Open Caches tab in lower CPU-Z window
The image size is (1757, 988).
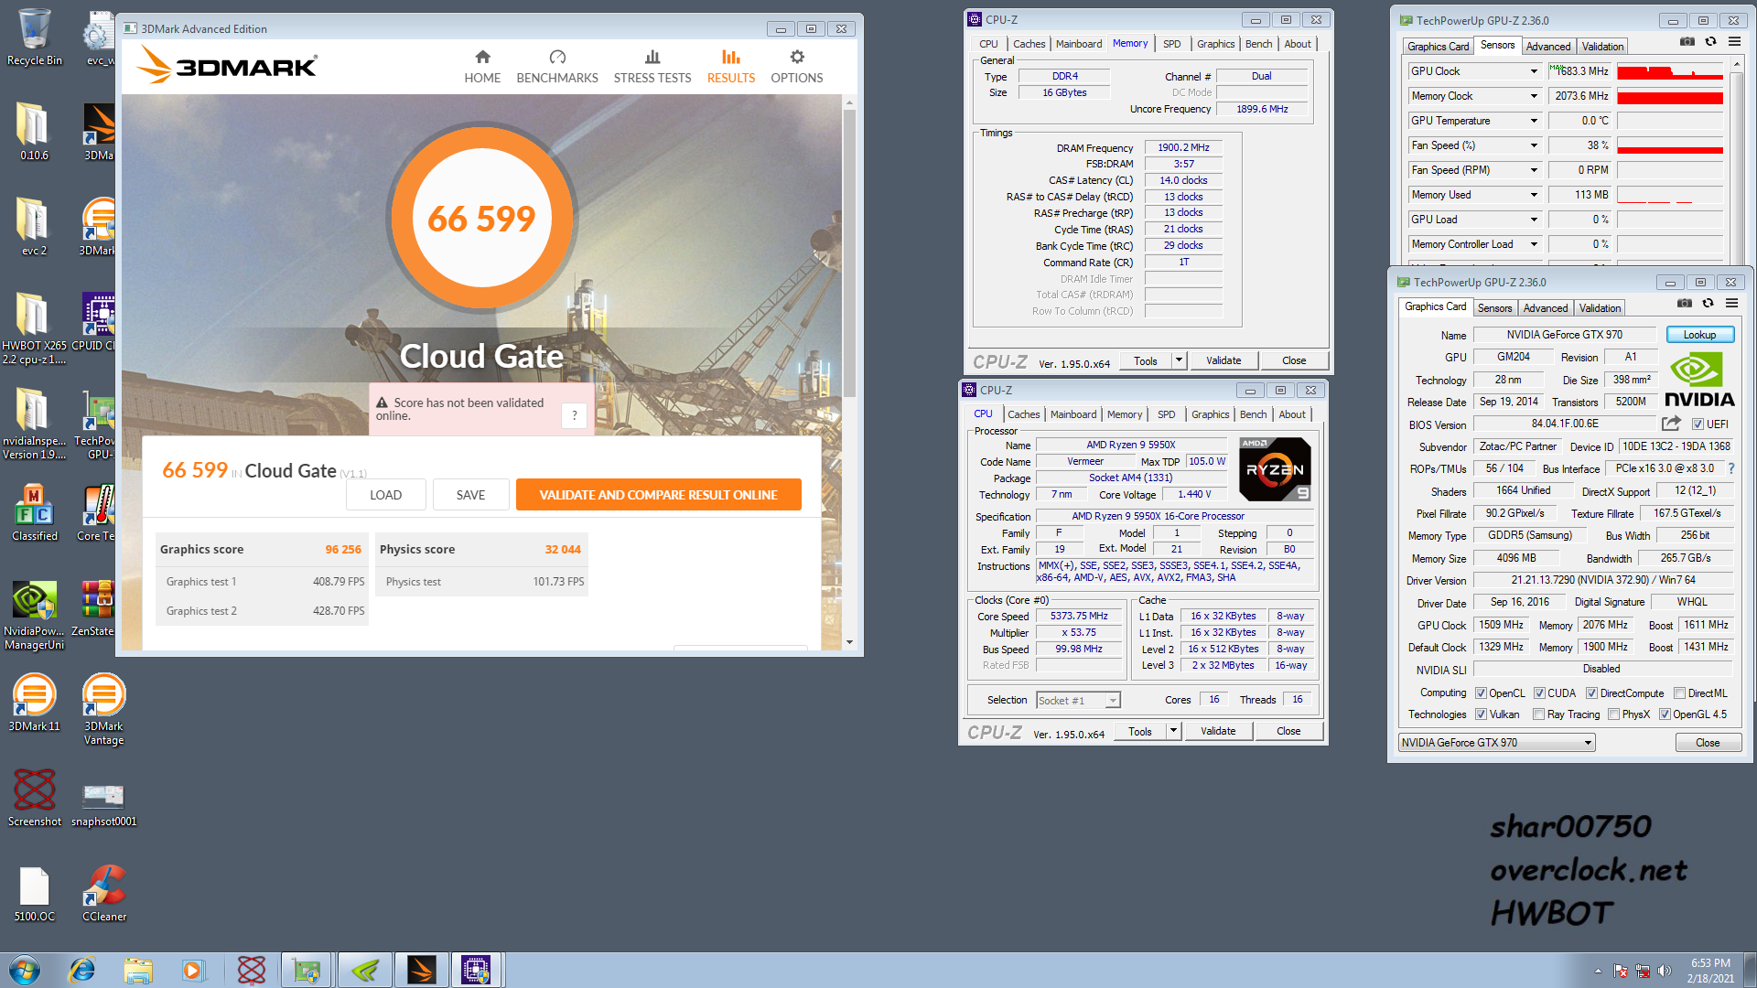(1023, 414)
